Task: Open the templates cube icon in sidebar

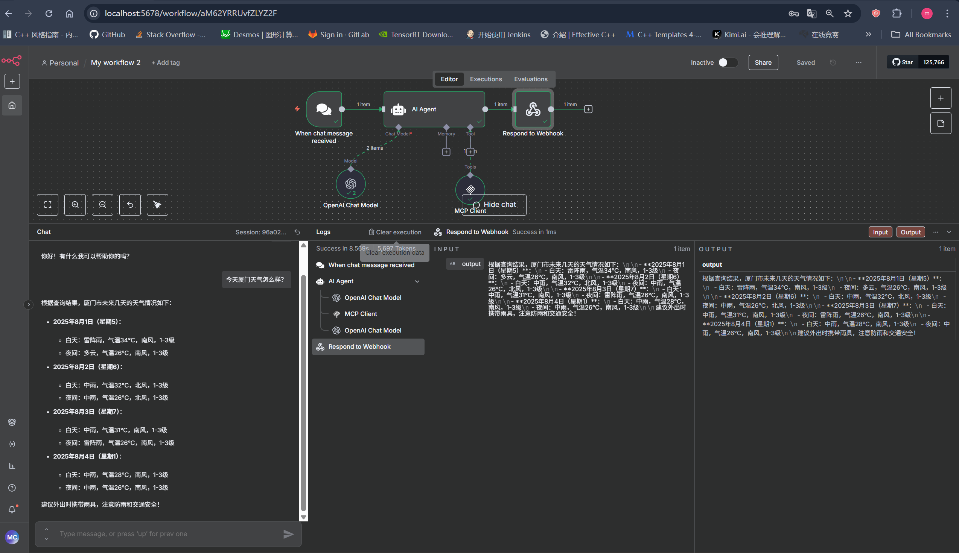Action: [12, 422]
